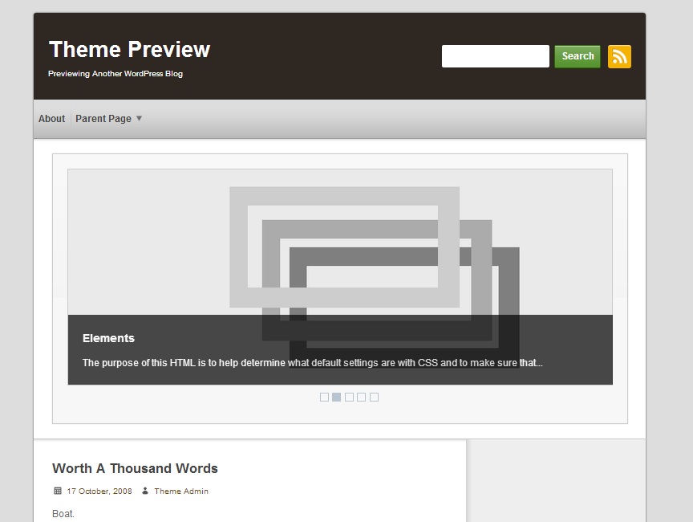This screenshot has height=522, width=693.
Task: Go to the fifth slider dot
Action: pyautogui.click(x=374, y=397)
